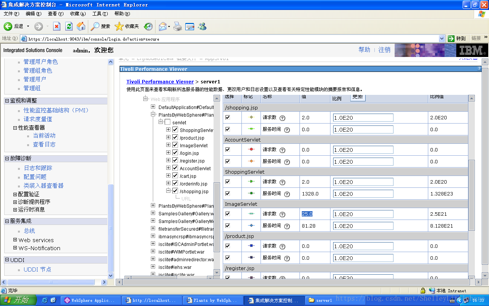Screen dimensions: 489x306
Task: Expand the ImageServlet tree node
Action: click(168, 145)
